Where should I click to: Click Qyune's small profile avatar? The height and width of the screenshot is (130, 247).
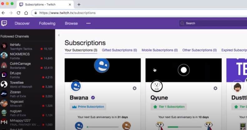[156, 86]
